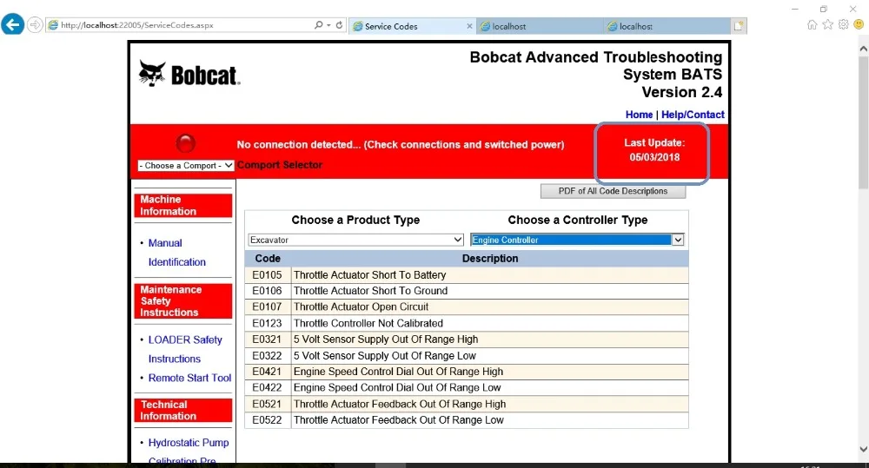Screen dimensions: 869x468
Task: Click the Maintenance Safety Instructions header
Action: pos(182,300)
